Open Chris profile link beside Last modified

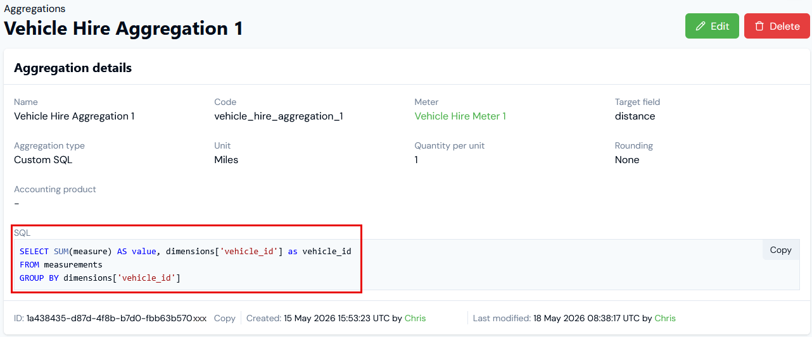(665, 318)
